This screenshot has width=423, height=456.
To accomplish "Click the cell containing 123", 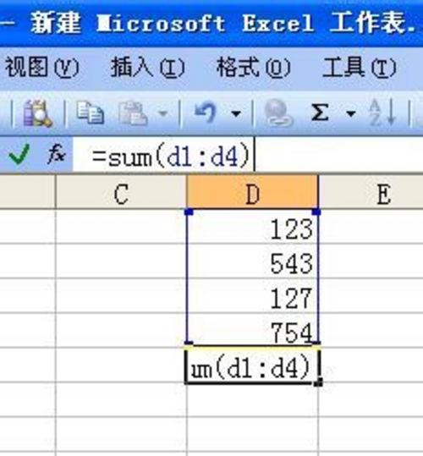I will [x=252, y=227].
